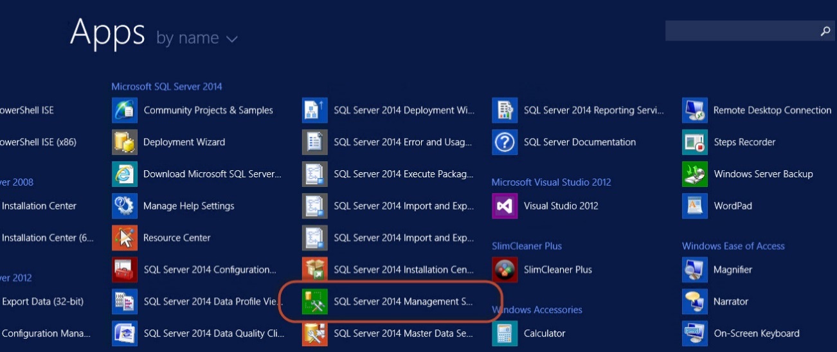Select the SlimCleaner Plus group header

pyautogui.click(x=527, y=246)
